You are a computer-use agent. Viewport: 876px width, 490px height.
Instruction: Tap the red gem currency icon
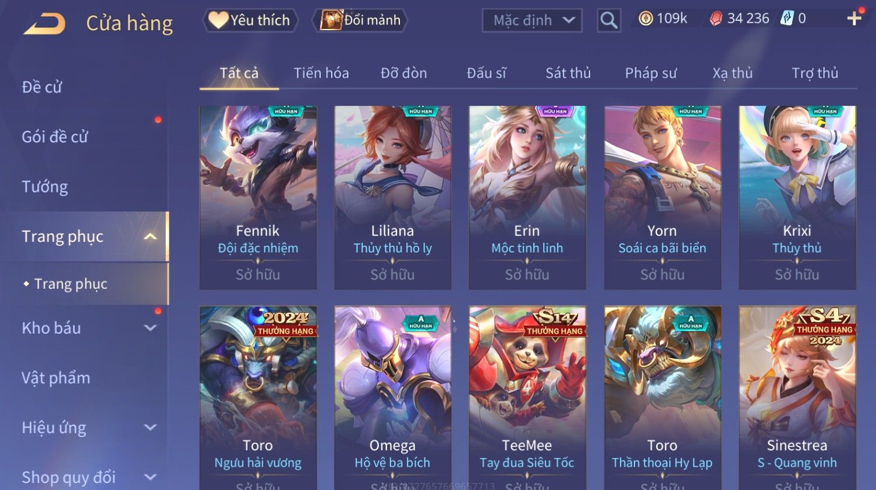coord(716,19)
